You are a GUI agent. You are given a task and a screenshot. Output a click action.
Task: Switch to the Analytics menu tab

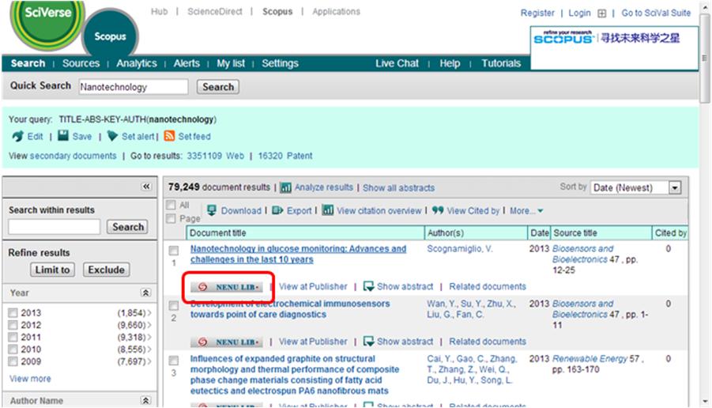tap(136, 63)
